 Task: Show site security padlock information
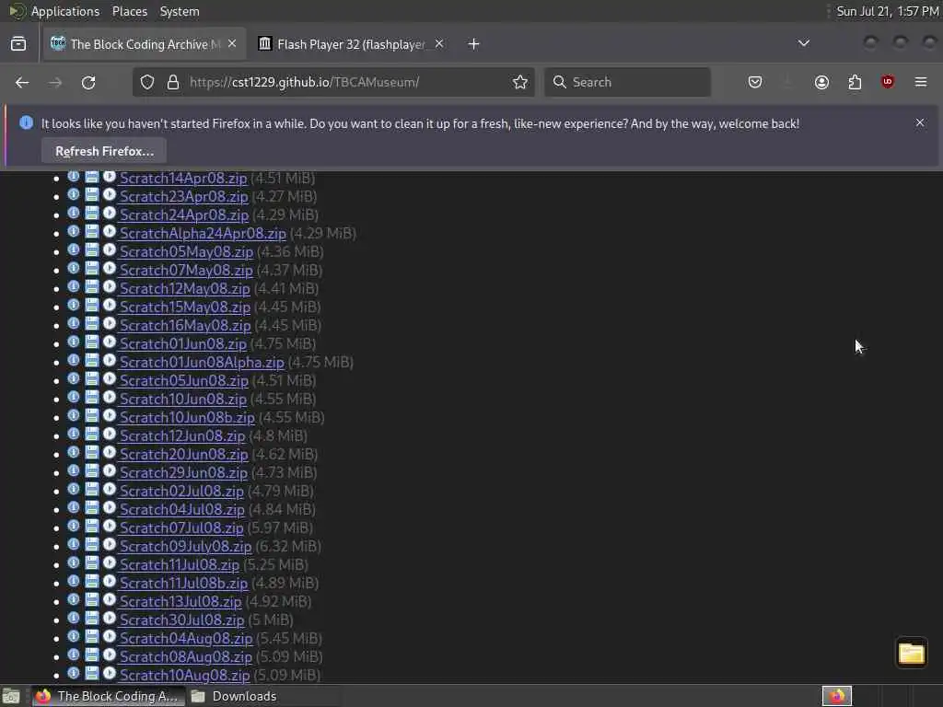click(172, 82)
